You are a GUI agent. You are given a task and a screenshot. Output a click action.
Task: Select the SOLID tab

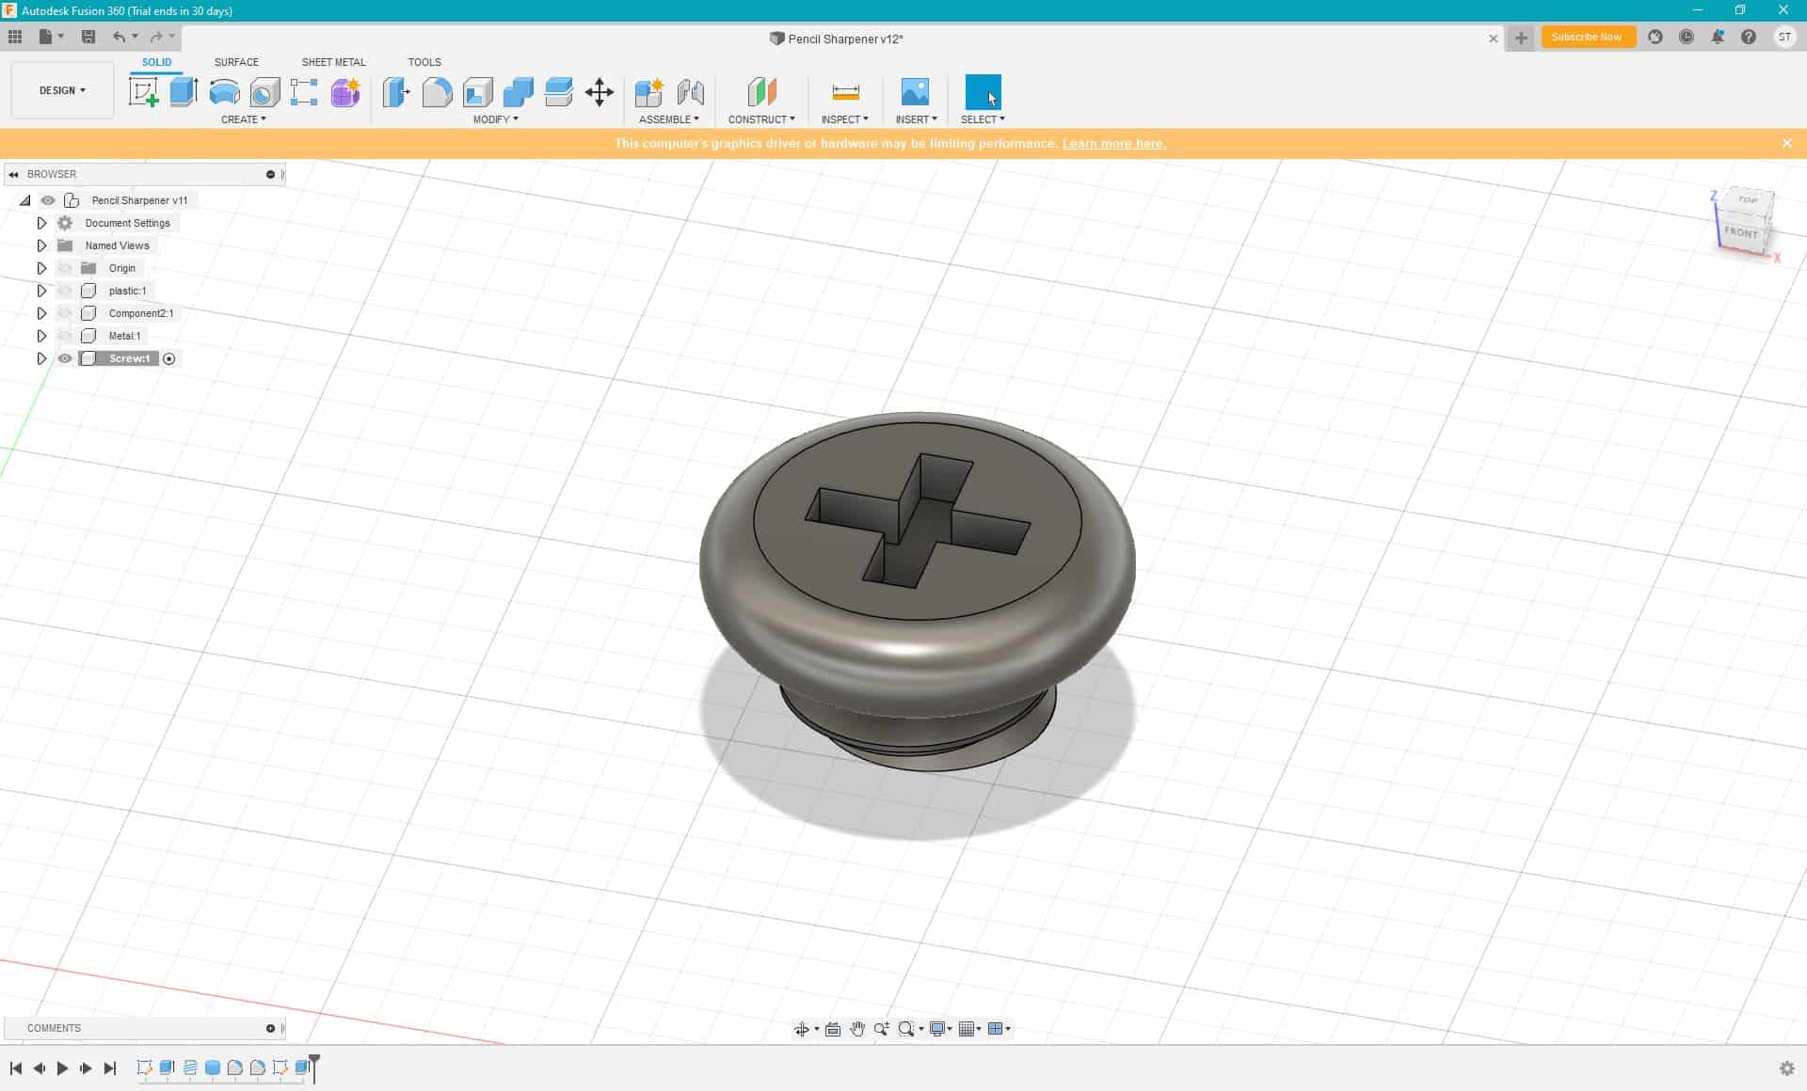156,62
